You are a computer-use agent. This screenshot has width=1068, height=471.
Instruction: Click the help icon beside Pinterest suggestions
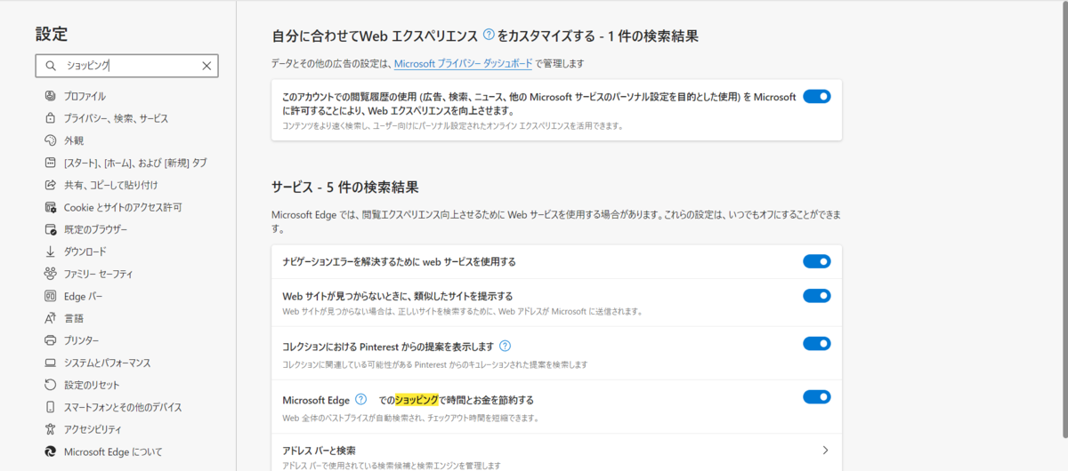505,346
